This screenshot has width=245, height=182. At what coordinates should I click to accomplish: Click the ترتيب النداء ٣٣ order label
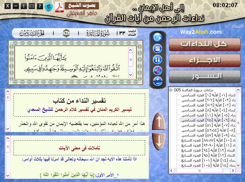(128, 33)
